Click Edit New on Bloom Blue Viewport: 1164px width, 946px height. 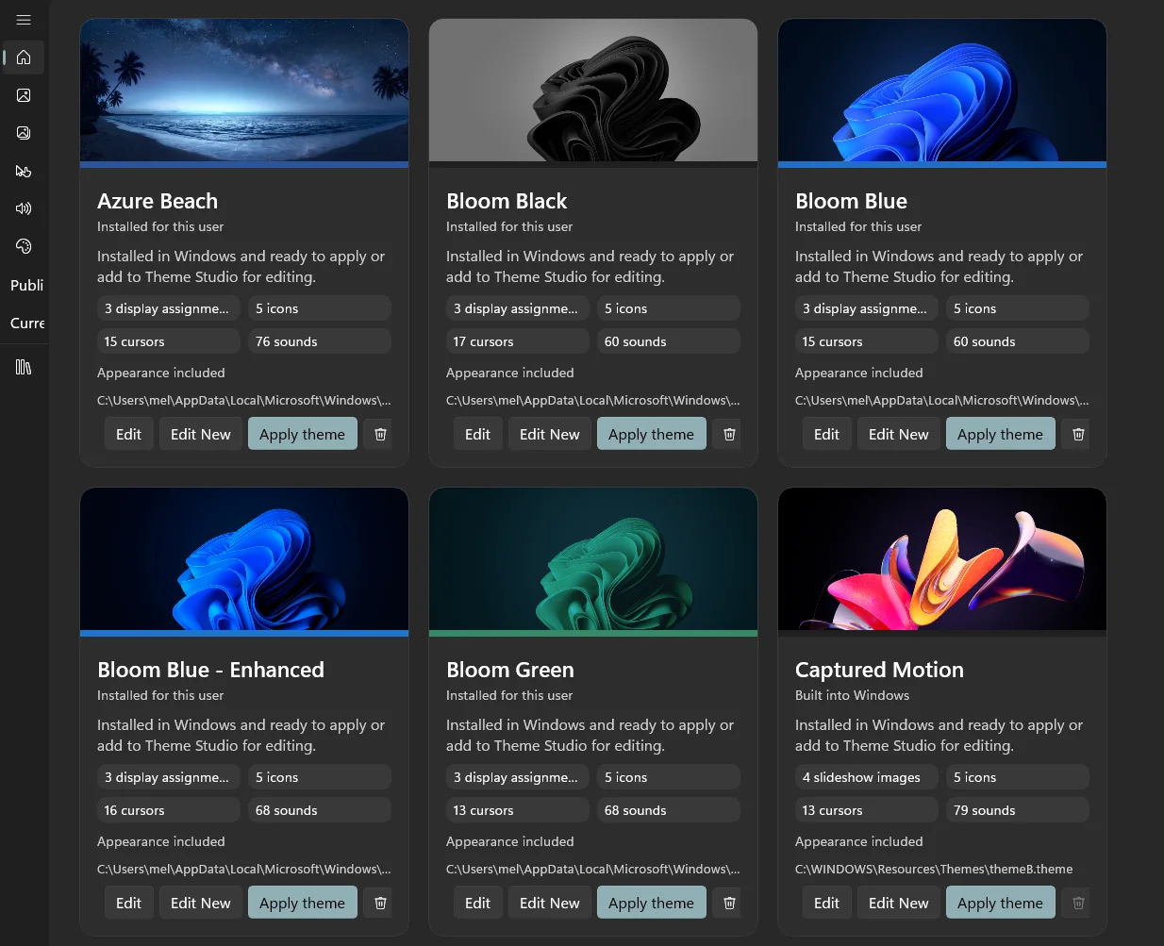point(898,434)
